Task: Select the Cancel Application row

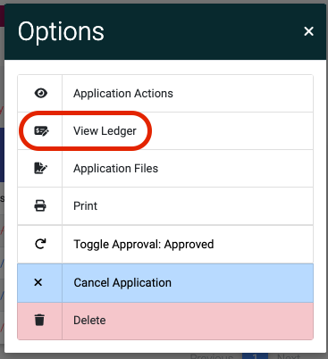Action: (165, 283)
